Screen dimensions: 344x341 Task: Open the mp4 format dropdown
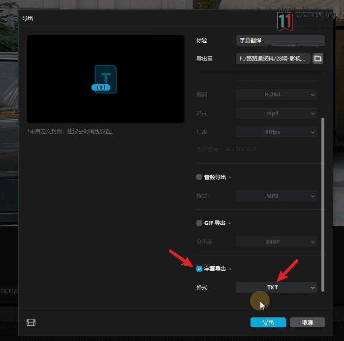point(276,113)
